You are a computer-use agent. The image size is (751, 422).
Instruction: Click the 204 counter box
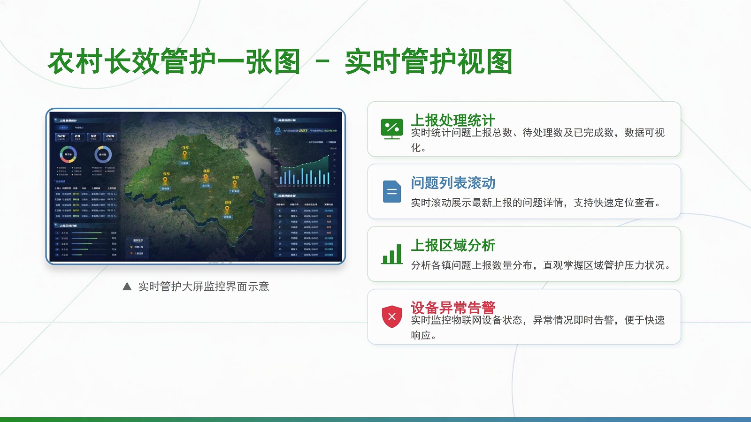[110, 136]
